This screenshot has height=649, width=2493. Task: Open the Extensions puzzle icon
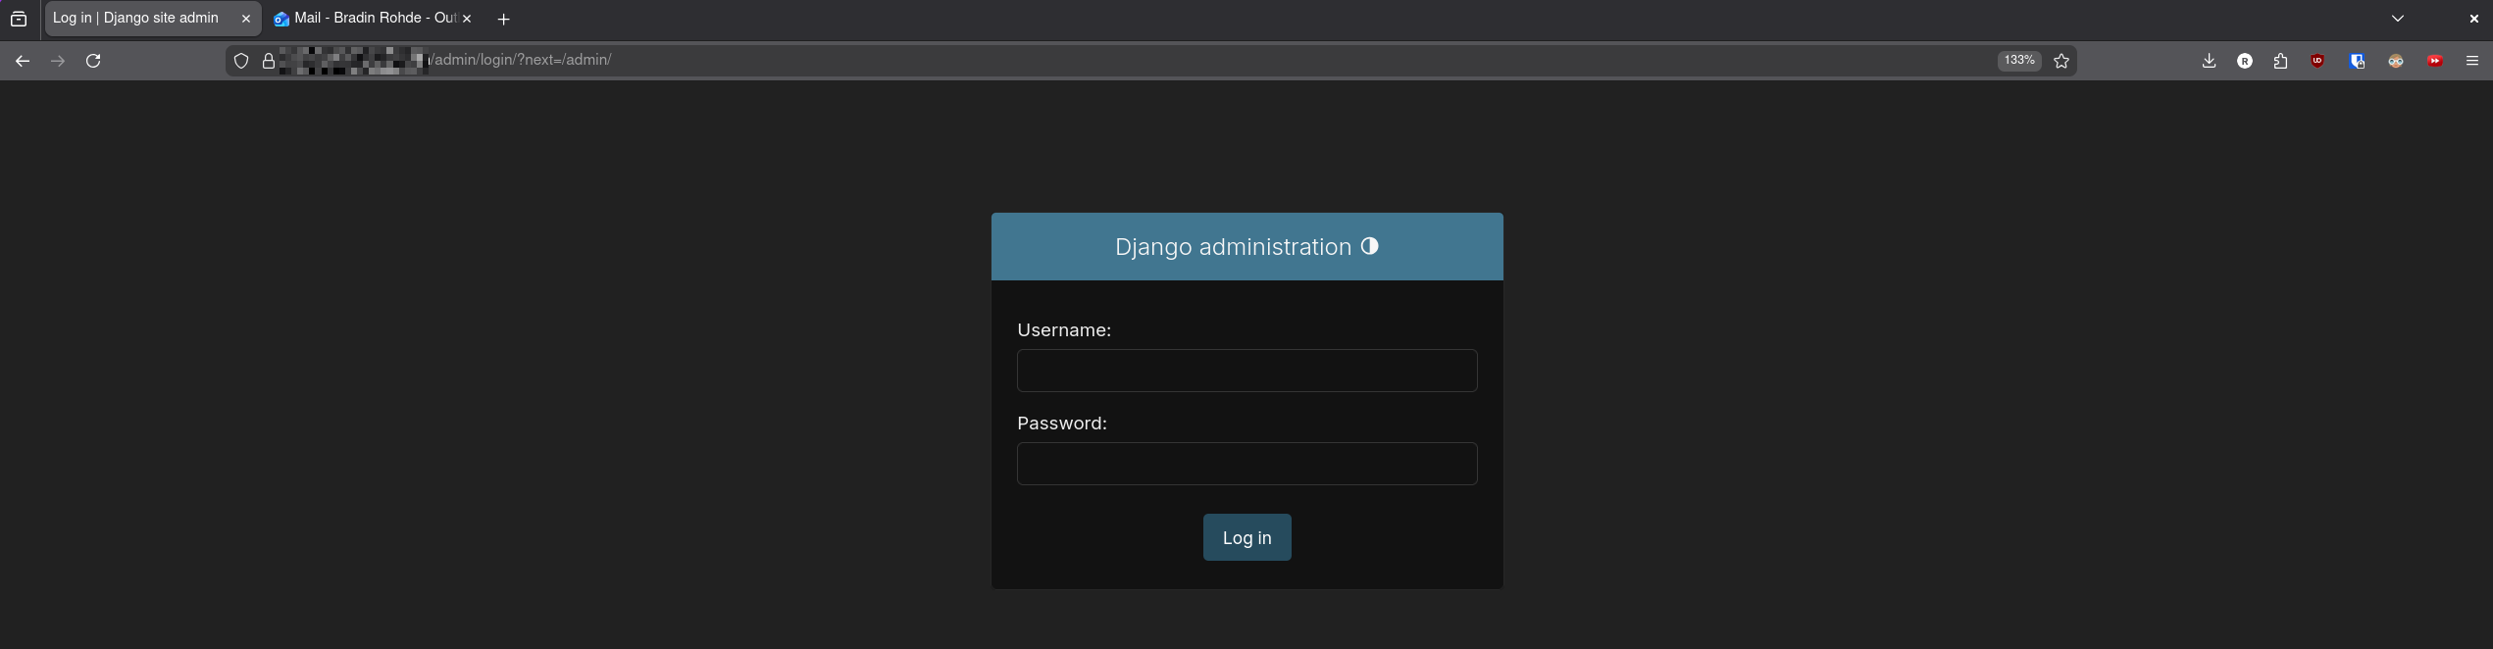(2280, 61)
